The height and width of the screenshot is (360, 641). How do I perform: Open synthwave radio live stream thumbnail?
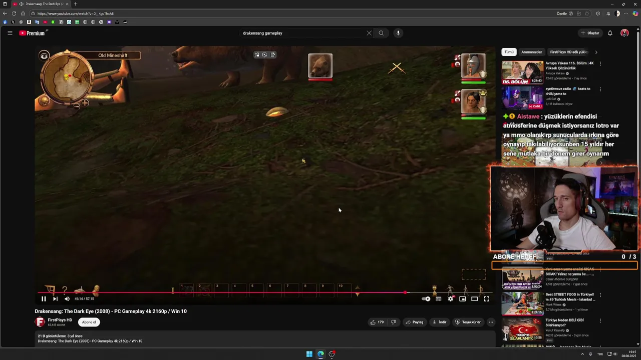[522, 97]
